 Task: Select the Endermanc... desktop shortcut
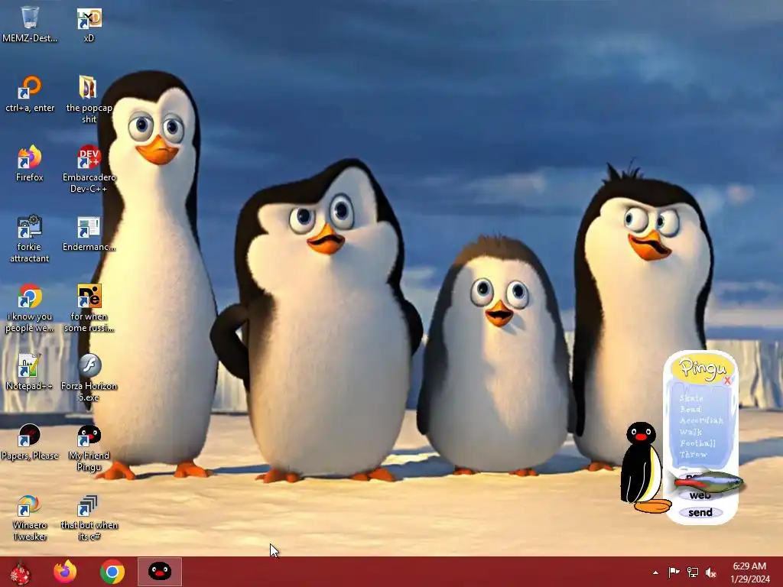click(x=89, y=234)
